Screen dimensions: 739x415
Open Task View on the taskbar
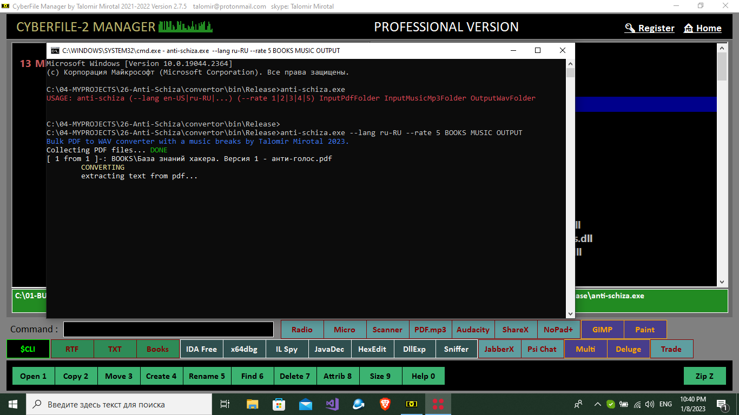(225, 404)
